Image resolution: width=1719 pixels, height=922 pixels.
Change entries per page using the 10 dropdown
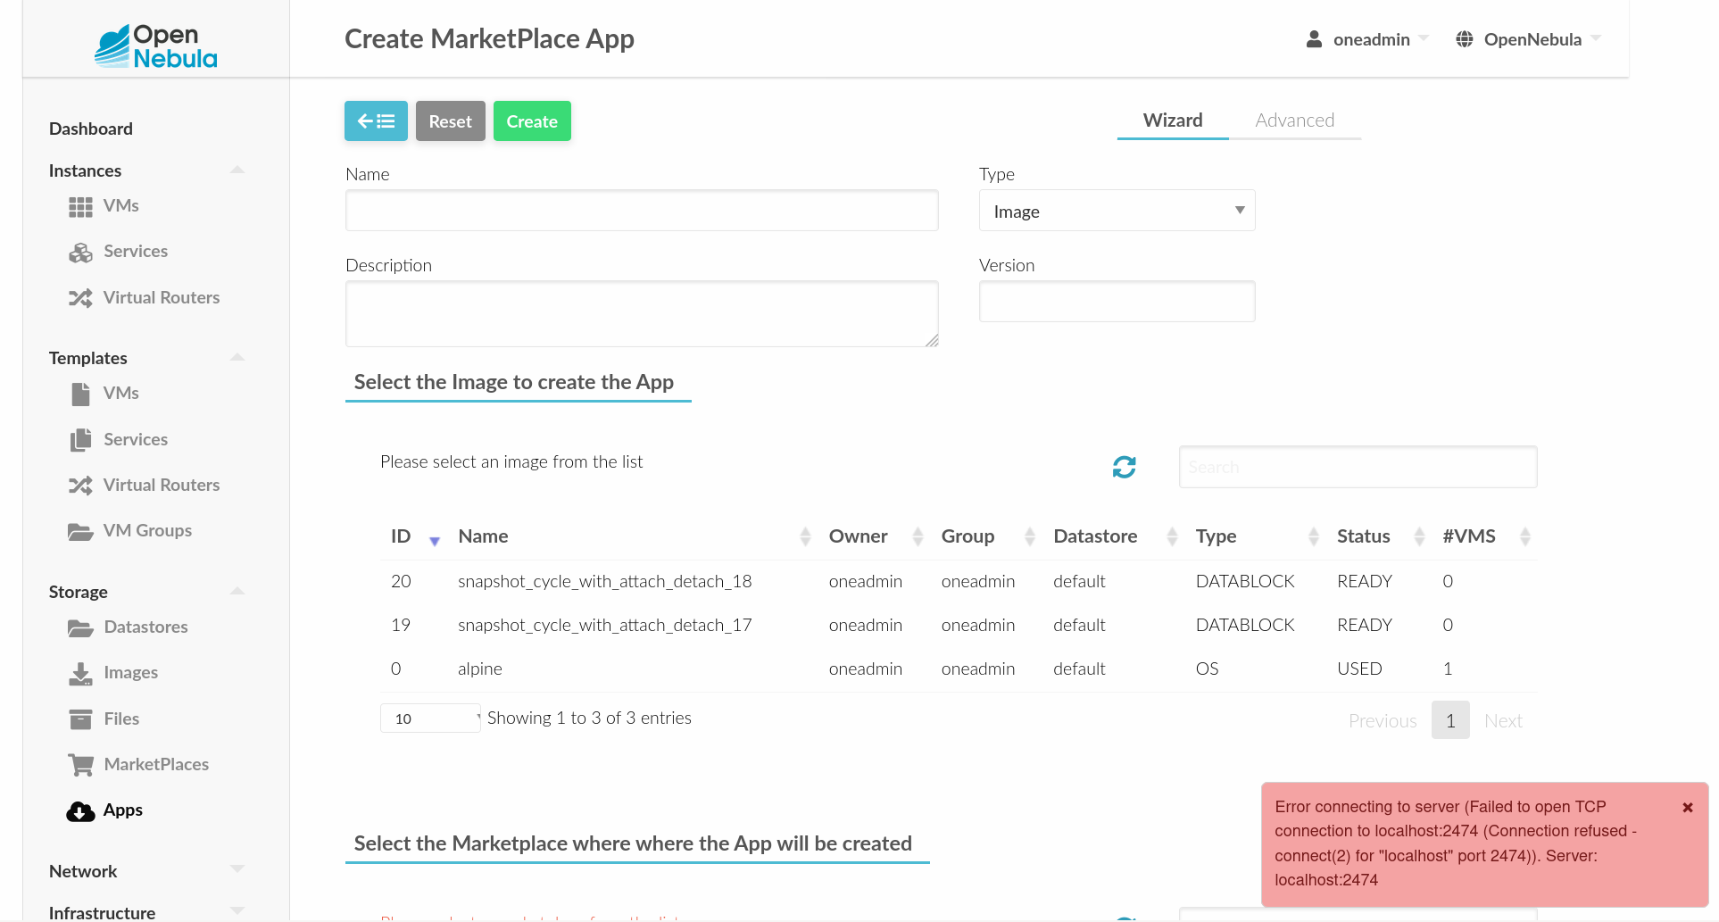429,718
